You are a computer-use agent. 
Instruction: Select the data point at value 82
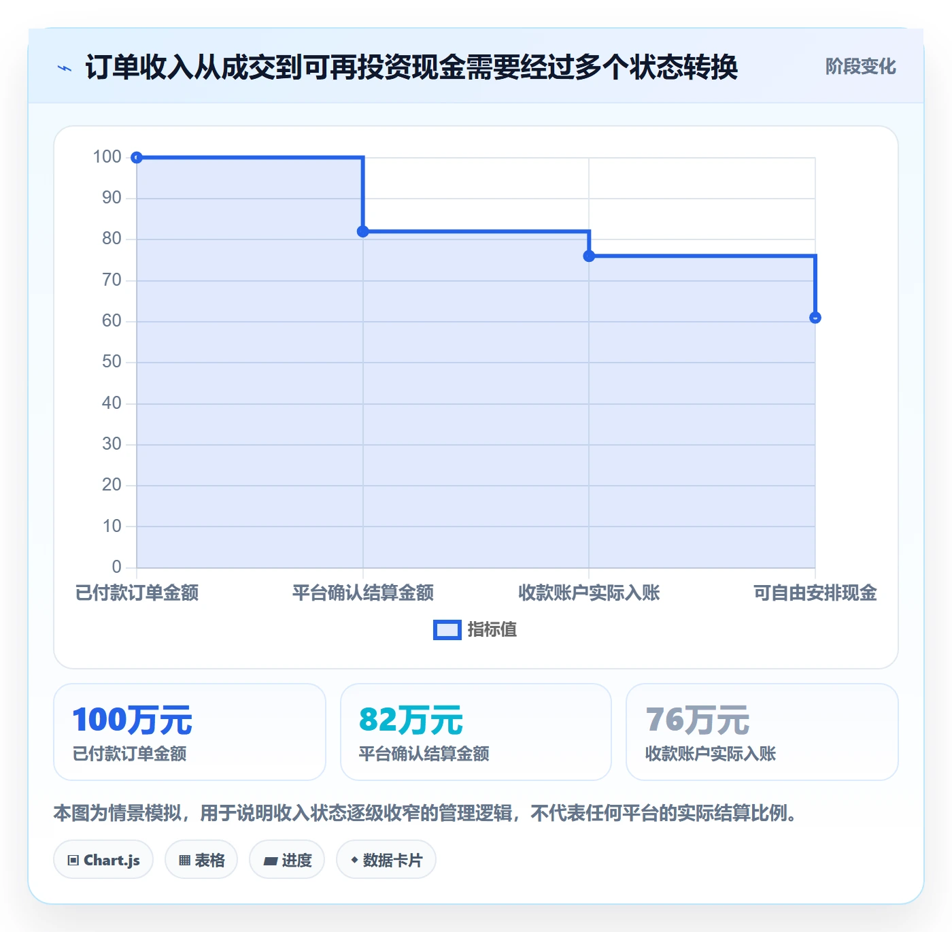363,231
